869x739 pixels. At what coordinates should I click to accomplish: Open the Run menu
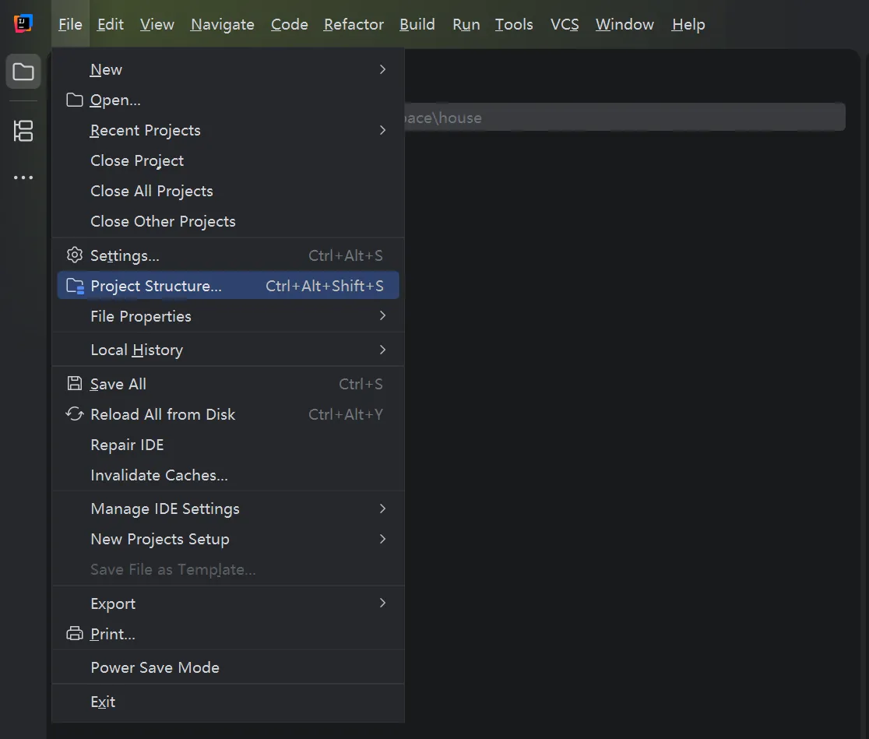coord(466,24)
